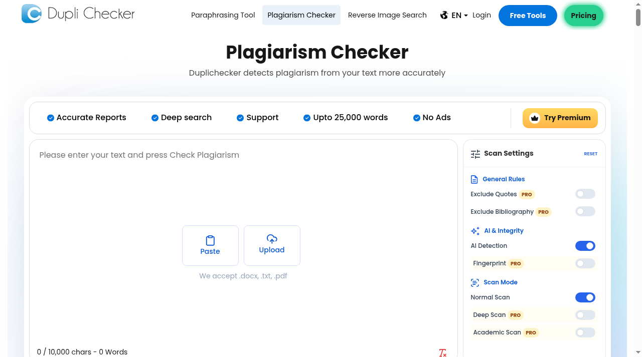This screenshot has height=357, width=642.
Task: Toggle the Exclude Bibliography switch
Action: click(x=585, y=212)
